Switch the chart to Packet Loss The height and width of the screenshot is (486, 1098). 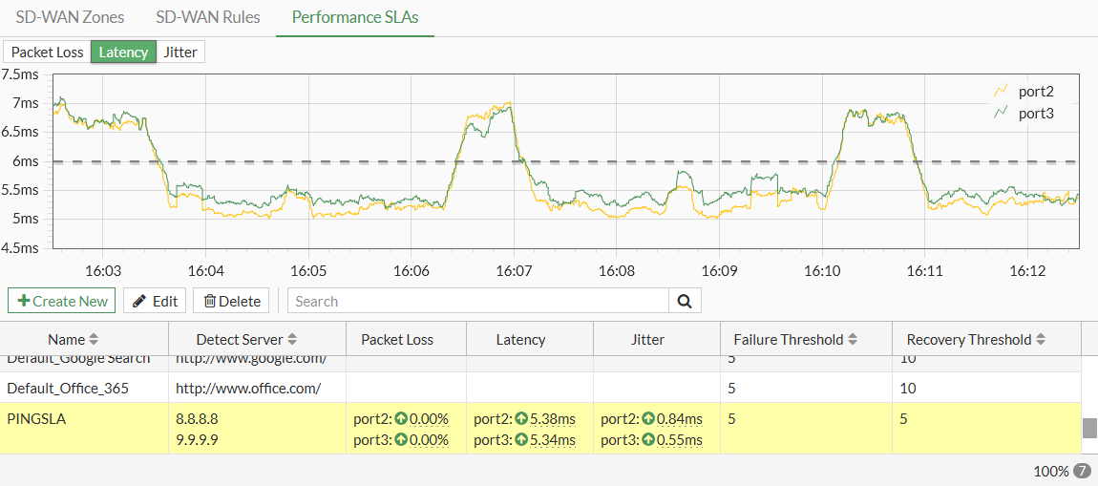pos(48,52)
